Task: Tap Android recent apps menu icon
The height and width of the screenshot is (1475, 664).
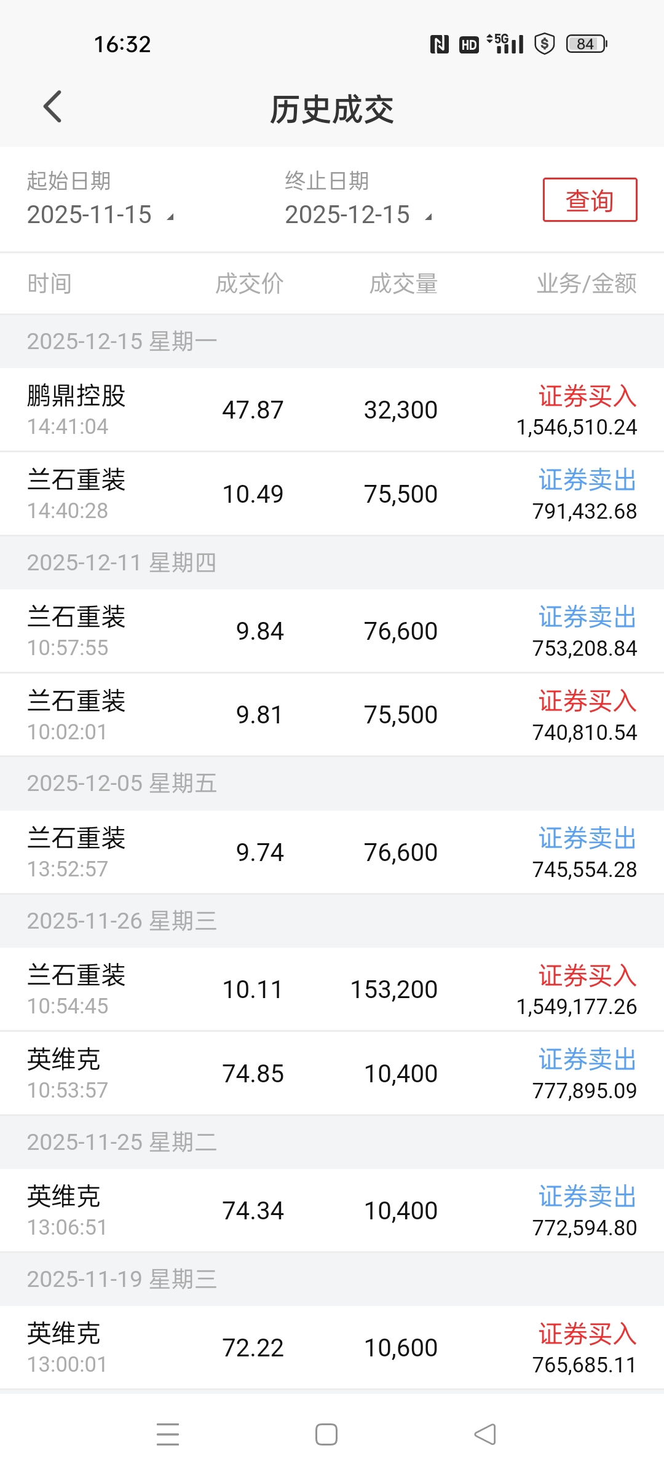Action: pos(167,1434)
